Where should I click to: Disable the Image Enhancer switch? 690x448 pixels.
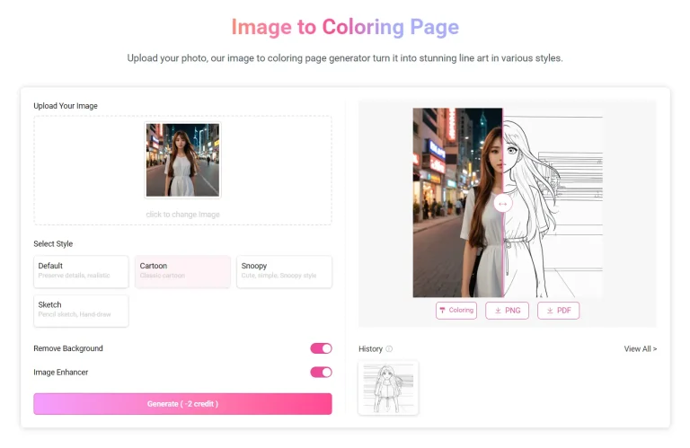321,372
